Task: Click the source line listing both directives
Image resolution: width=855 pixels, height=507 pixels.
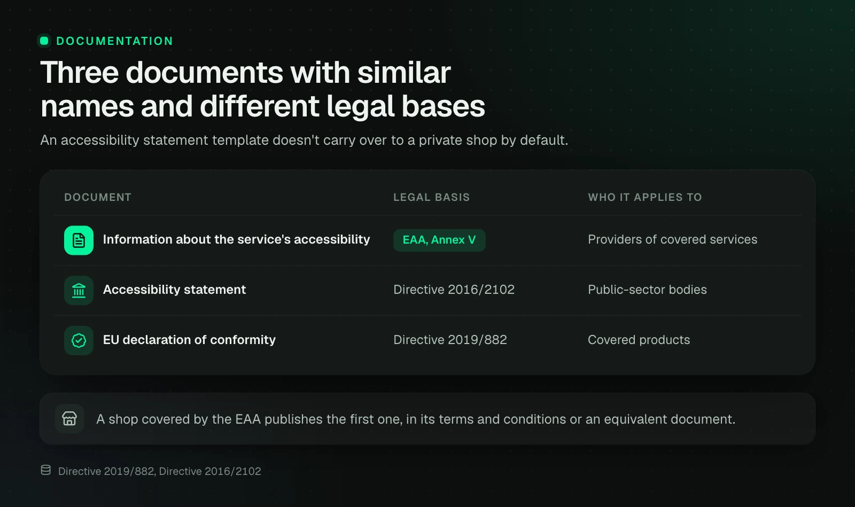Action: tap(160, 471)
